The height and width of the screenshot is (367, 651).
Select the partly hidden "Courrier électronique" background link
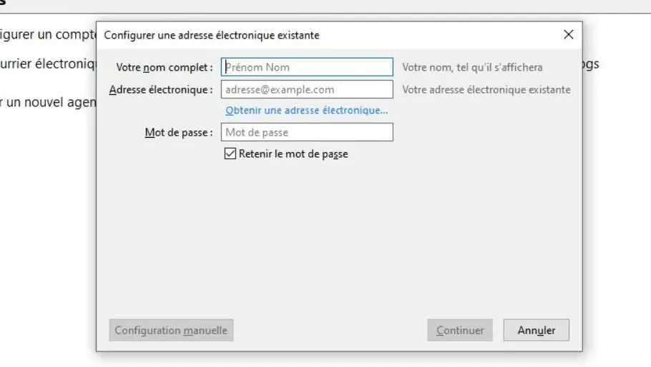pos(47,63)
